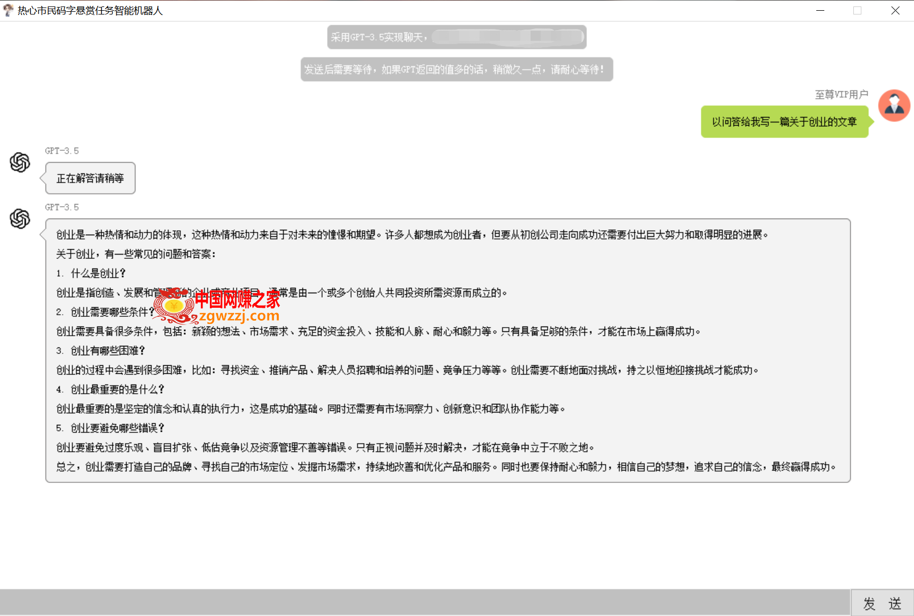
Task: Click GPT-3.5 label above the long answer
Action: point(62,207)
